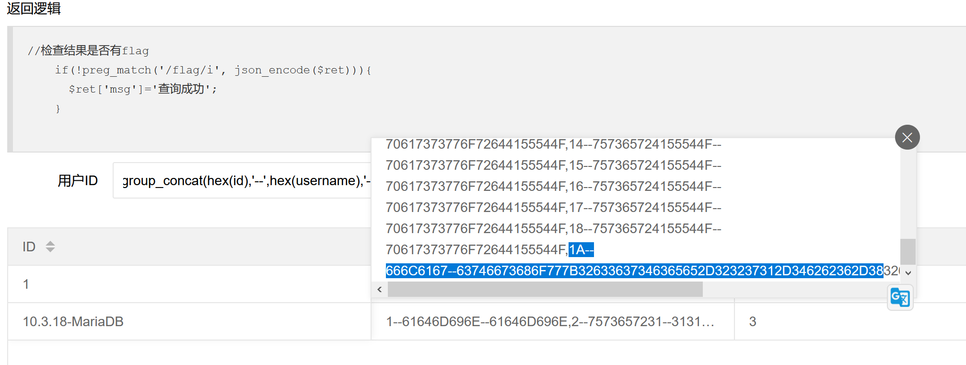Click popup horizontal scrollbar left arrow

click(x=380, y=289)
